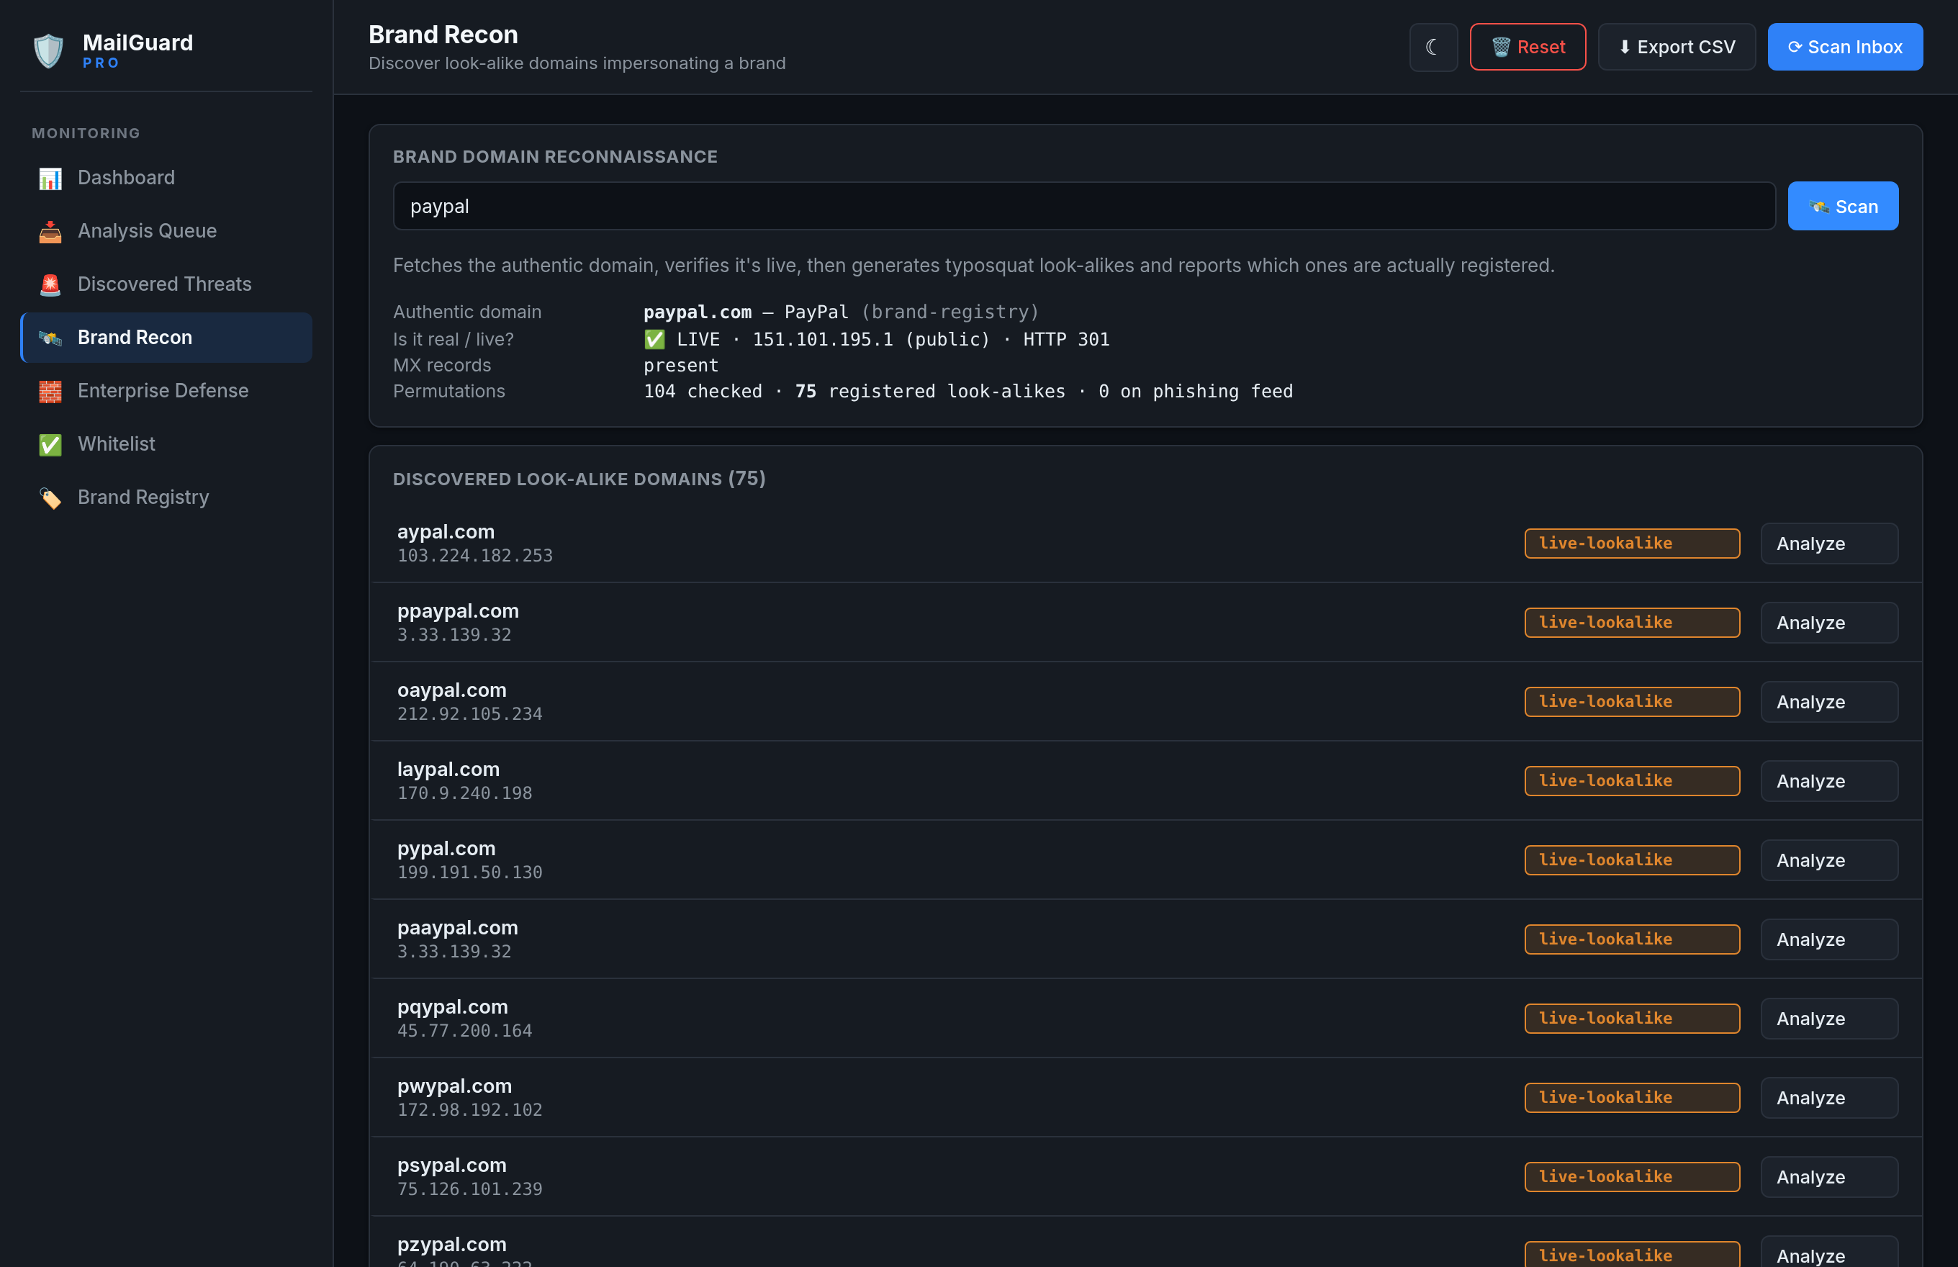Screen dimensions: 1958x1267
Task: Click the red Reset button
Action: tap(1528, 47)
